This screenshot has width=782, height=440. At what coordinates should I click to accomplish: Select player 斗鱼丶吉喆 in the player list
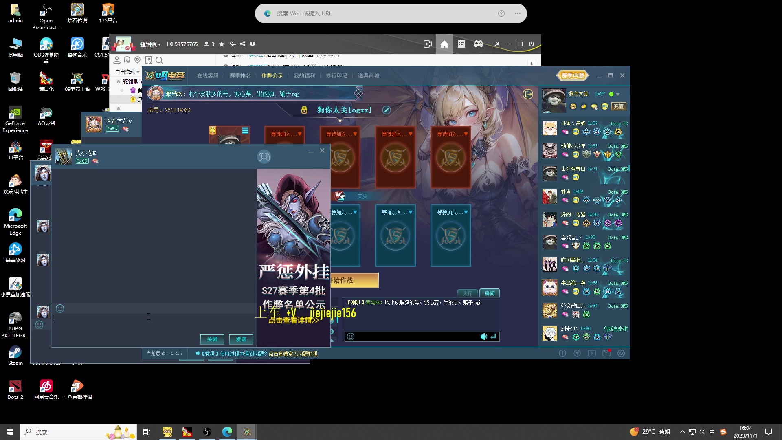[584, 128]
